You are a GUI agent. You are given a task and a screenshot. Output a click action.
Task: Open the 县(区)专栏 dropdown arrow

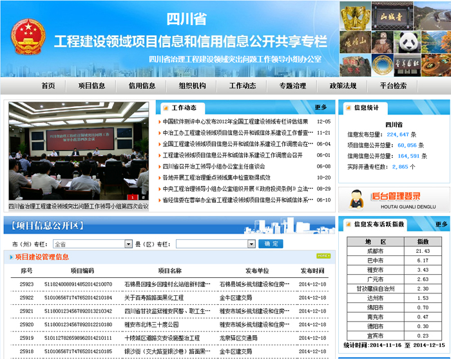pyautogui.click(x=251, y=244)
